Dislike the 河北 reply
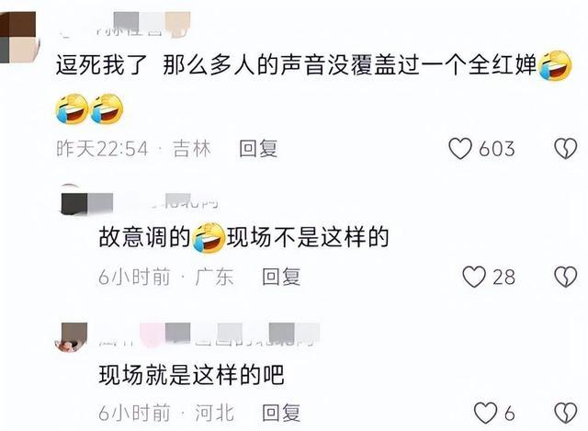This screenshot has height=431, width=588. coord(566,413)
